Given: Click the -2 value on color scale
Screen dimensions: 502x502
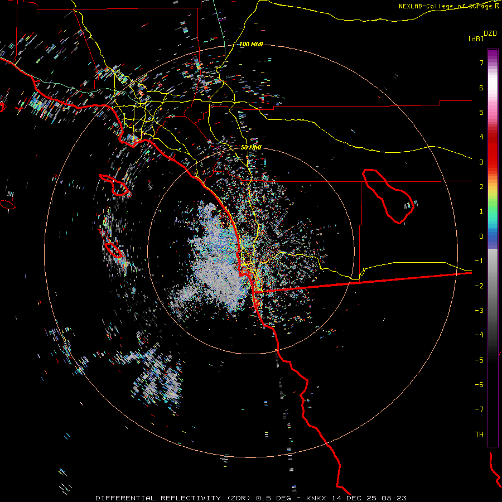Looking at the screenshot, I should coord(479,286).
